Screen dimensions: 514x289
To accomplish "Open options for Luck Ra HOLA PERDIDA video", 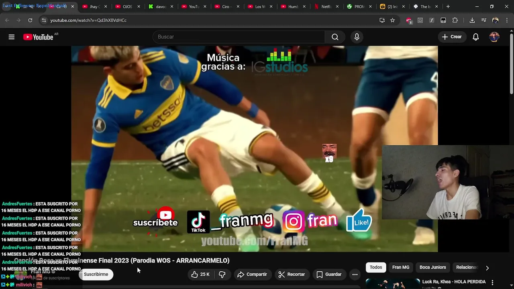I will pos(492,283).
